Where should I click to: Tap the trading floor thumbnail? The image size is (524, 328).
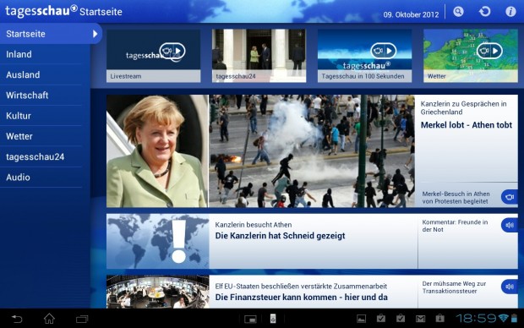tap(158, 292)
